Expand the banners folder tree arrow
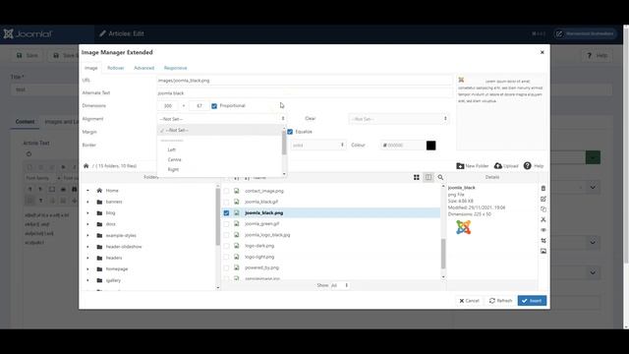This screenshot has height=354, width=629. pyautogui.click(x=87, y=202)
